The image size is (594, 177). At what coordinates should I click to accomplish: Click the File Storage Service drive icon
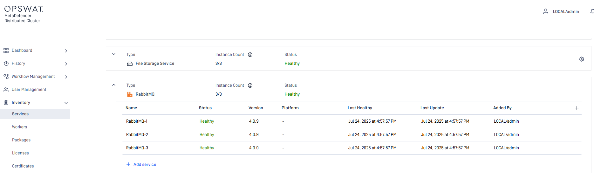click(130, 64)
